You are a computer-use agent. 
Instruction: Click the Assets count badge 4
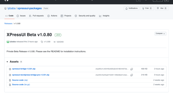coord(21,62)
